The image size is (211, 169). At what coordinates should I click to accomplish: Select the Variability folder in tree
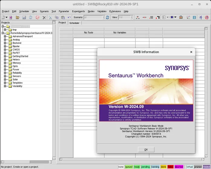pos(17,86)
